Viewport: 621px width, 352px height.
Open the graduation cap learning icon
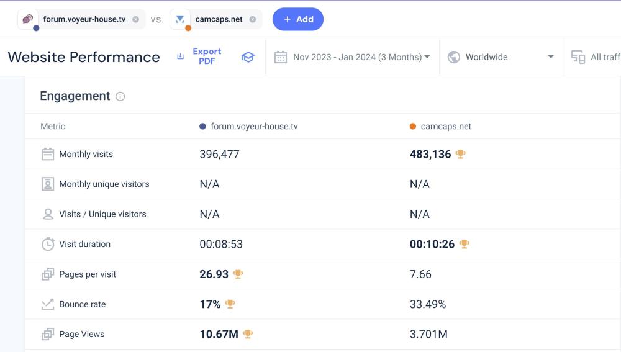coord(248,57)
